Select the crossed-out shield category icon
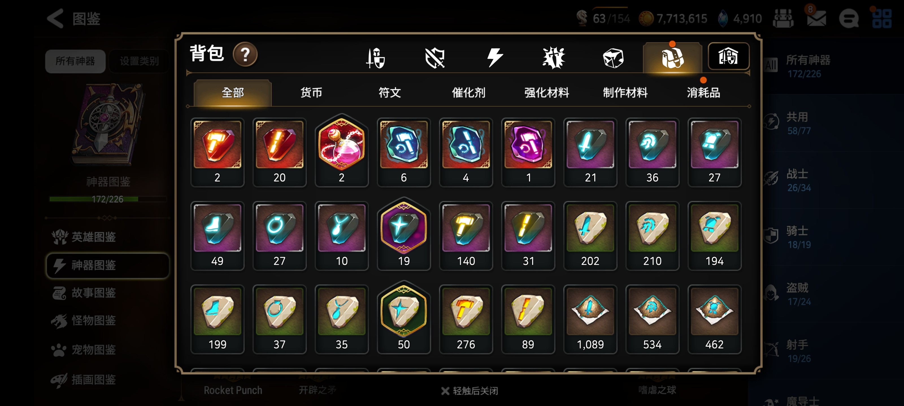This screenshot has height=406, width=904. pyautogui.click(x=435, y=58)
